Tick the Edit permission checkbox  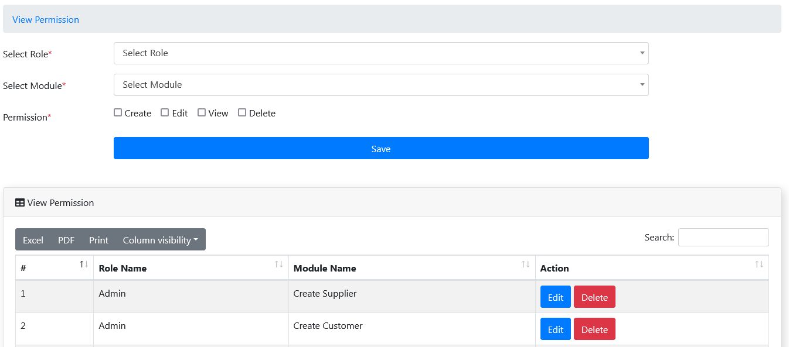pos(165,113)
